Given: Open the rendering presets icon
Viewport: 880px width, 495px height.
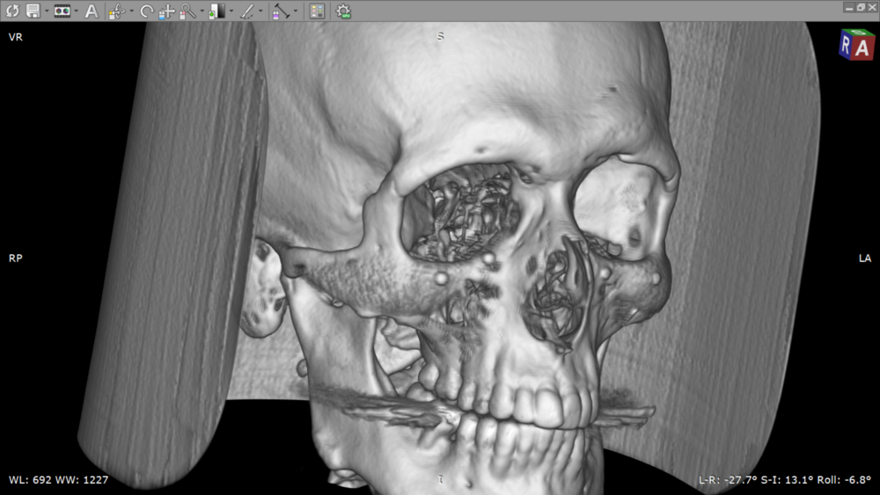Looking at the screenshot, I should coord(62,11).
